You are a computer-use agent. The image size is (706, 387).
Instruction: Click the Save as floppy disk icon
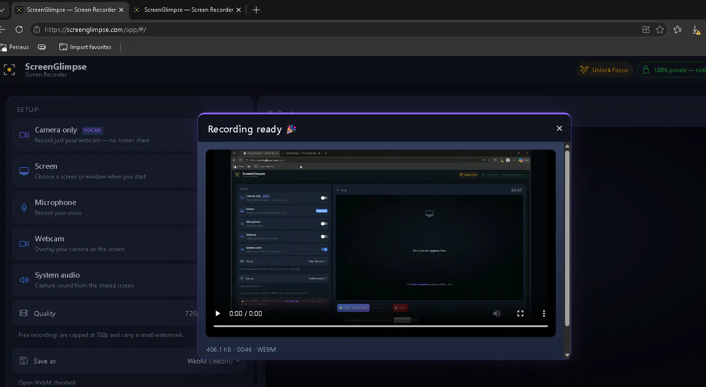click(x=24, y=361)
